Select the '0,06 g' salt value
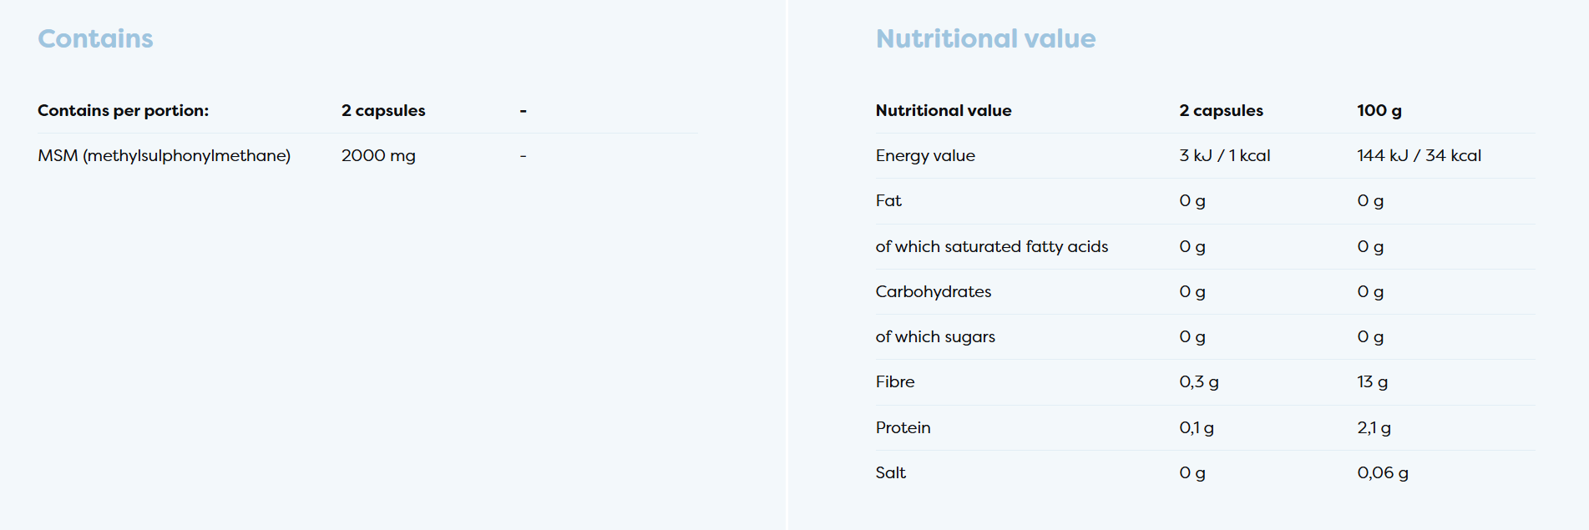 point(1382,472)
